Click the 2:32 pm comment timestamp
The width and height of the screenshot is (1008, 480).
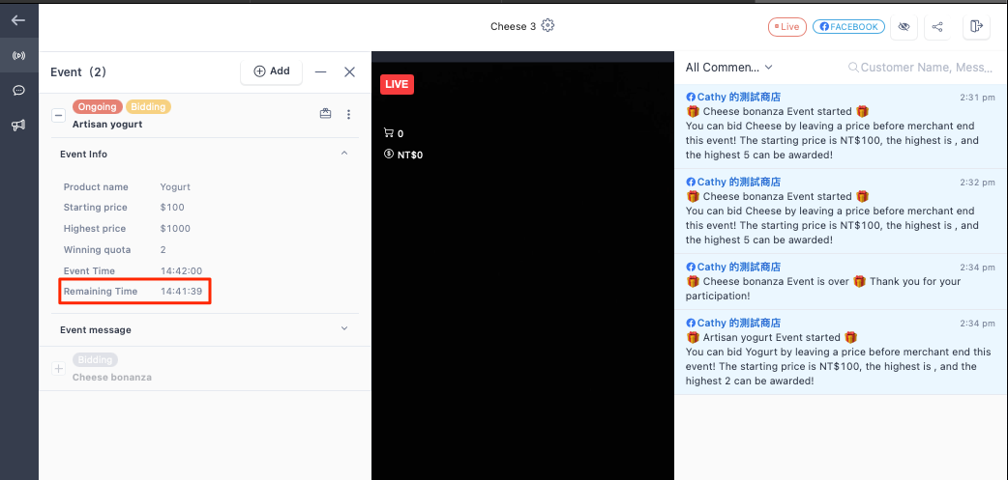(977, 183)
